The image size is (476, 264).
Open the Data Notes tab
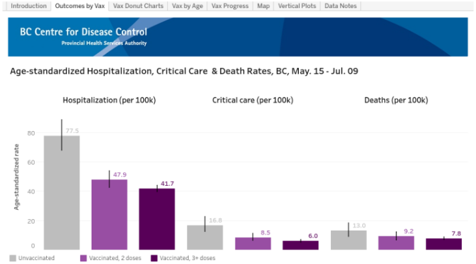(340, 6)
